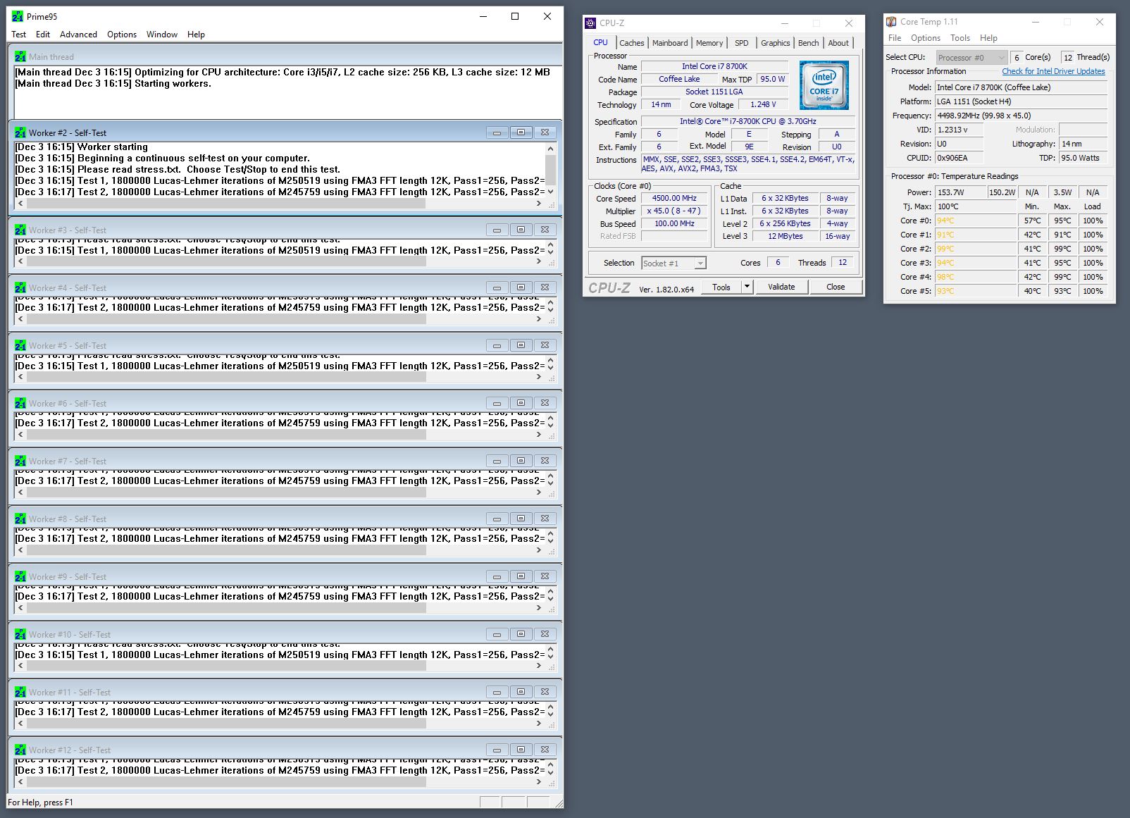
Task: Open the Window menu in Prime95
Action: [x=162, y=35]
